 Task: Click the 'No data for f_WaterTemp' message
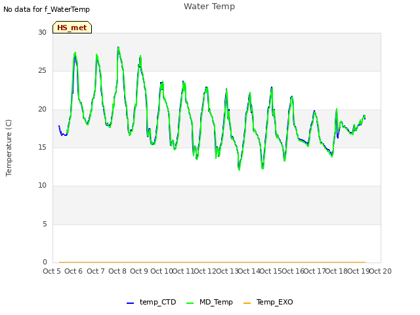pyautogui.click(x=47, y=9)
